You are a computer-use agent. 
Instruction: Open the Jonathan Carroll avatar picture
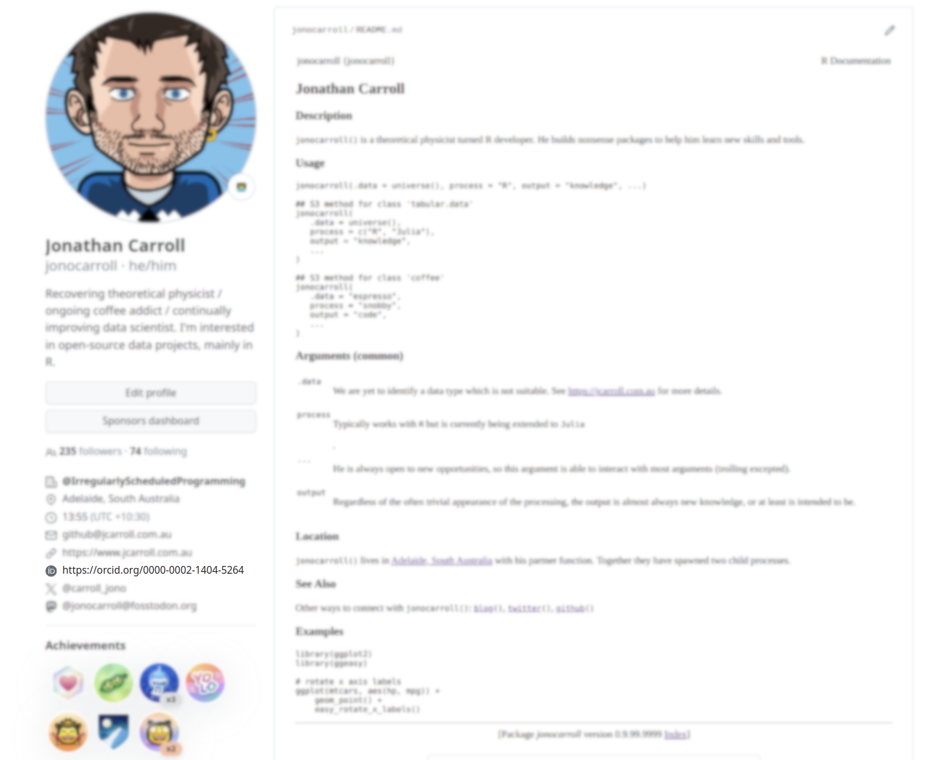point(151,117)
